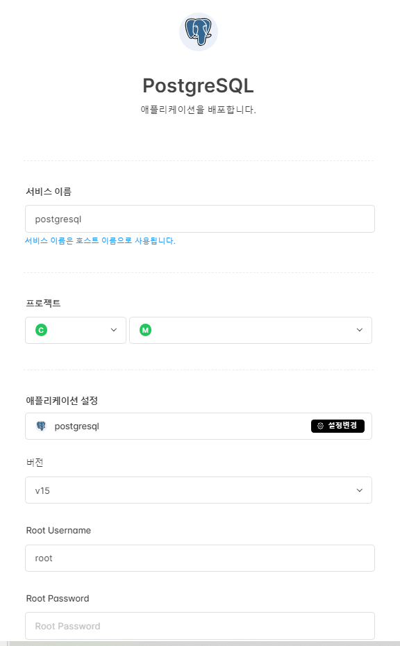Click the horizontal scrollbar at the bottom
The width and height of the screenshot is (400, 646).
tap(205, 643)
